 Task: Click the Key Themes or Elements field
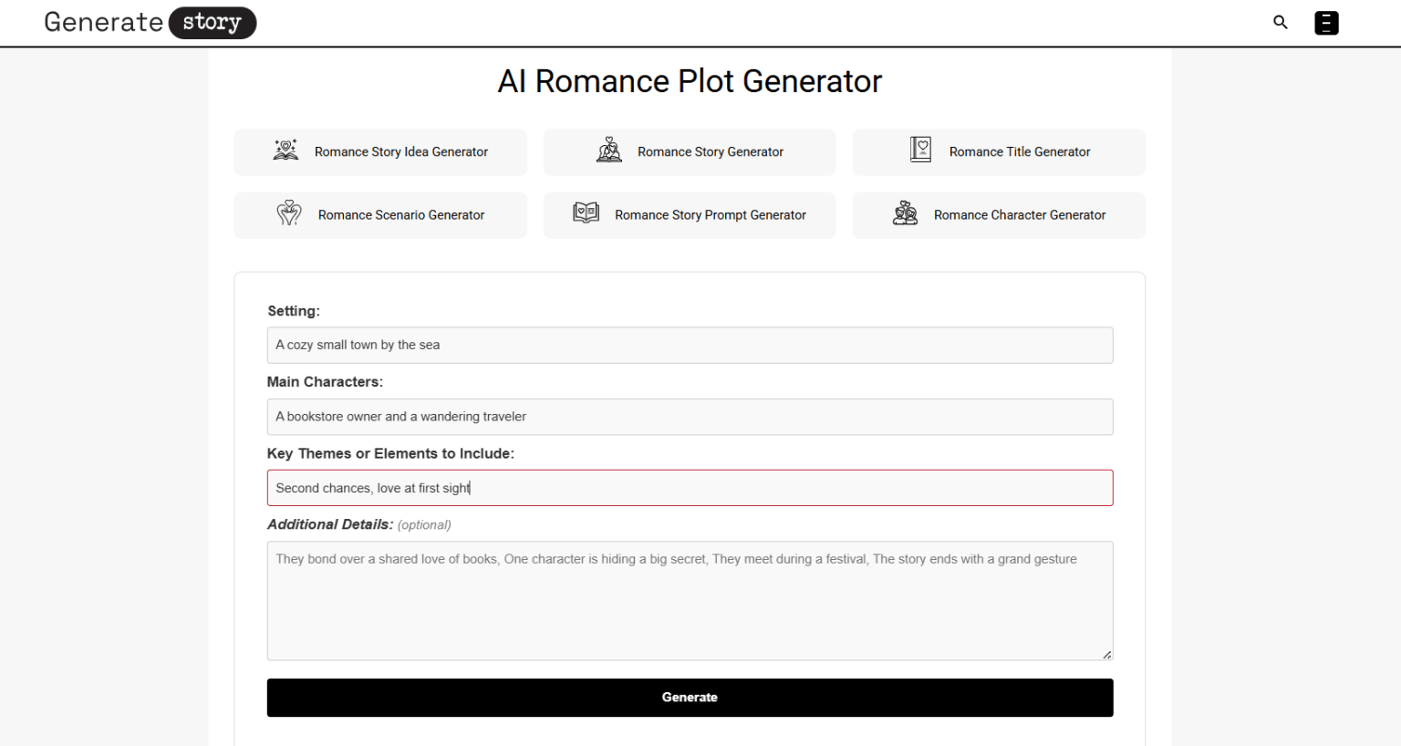pyautogui.click(x=690, y=487)
